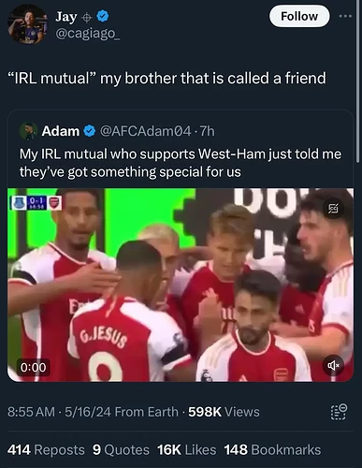Open the 16K Likes list
The width and height of the screenshot is (362, 468).
click(x=186, y=450)
